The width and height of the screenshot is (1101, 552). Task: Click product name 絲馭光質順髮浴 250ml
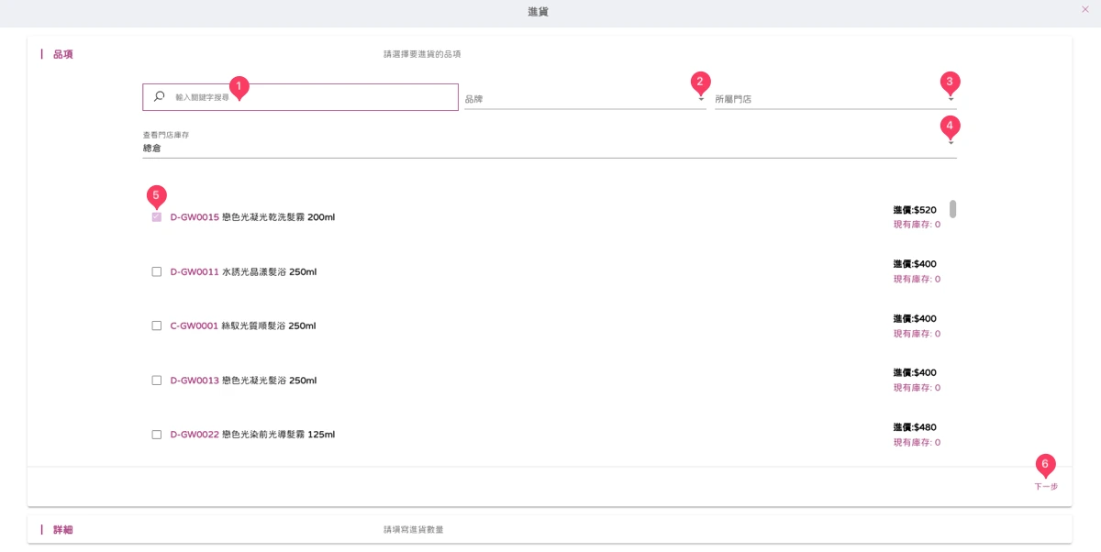[x=269, y=326]
